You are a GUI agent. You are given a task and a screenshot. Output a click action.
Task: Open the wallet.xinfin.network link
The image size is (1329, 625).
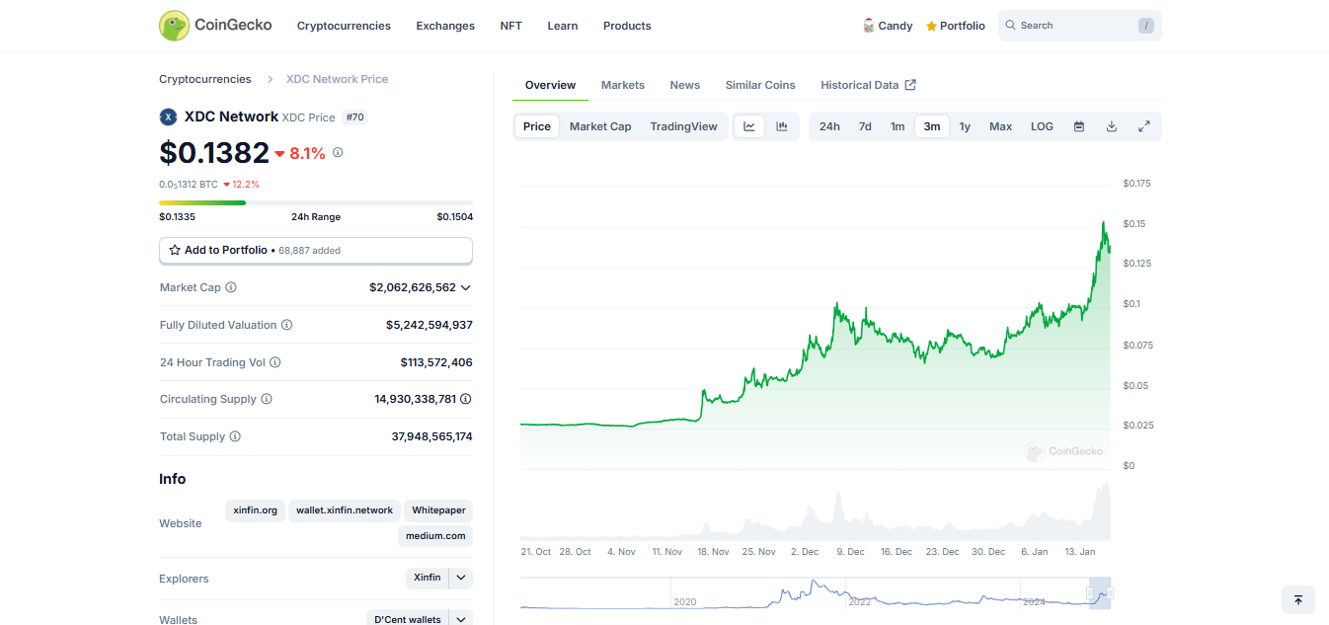(x=345, y=510)
